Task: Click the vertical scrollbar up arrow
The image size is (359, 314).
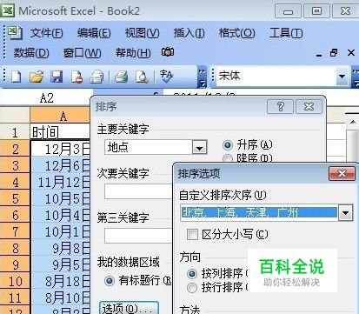Action: tap(353, 122)
